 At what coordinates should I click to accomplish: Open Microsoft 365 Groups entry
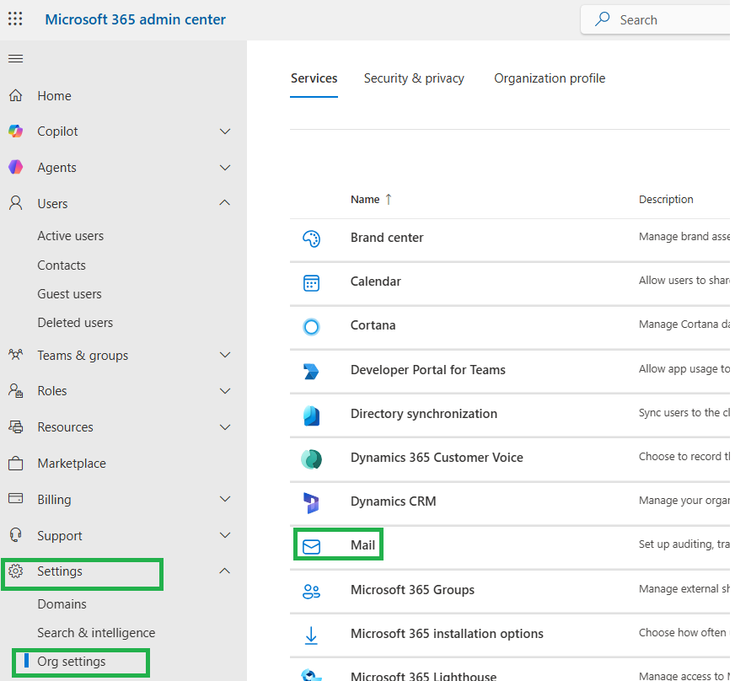(x=412, y=590)
